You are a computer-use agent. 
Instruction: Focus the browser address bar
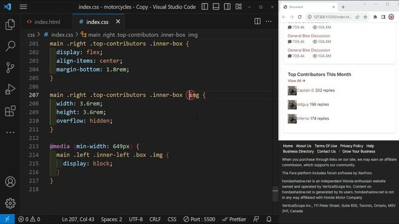click(x=332, y=17)
